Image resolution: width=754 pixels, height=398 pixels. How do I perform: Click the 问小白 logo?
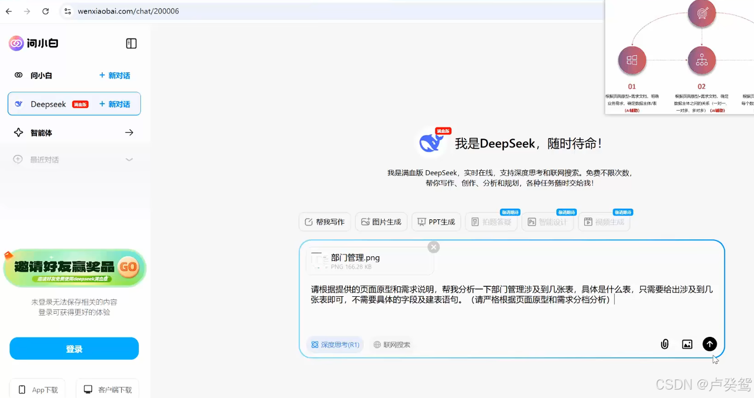[x=33, y=43]
